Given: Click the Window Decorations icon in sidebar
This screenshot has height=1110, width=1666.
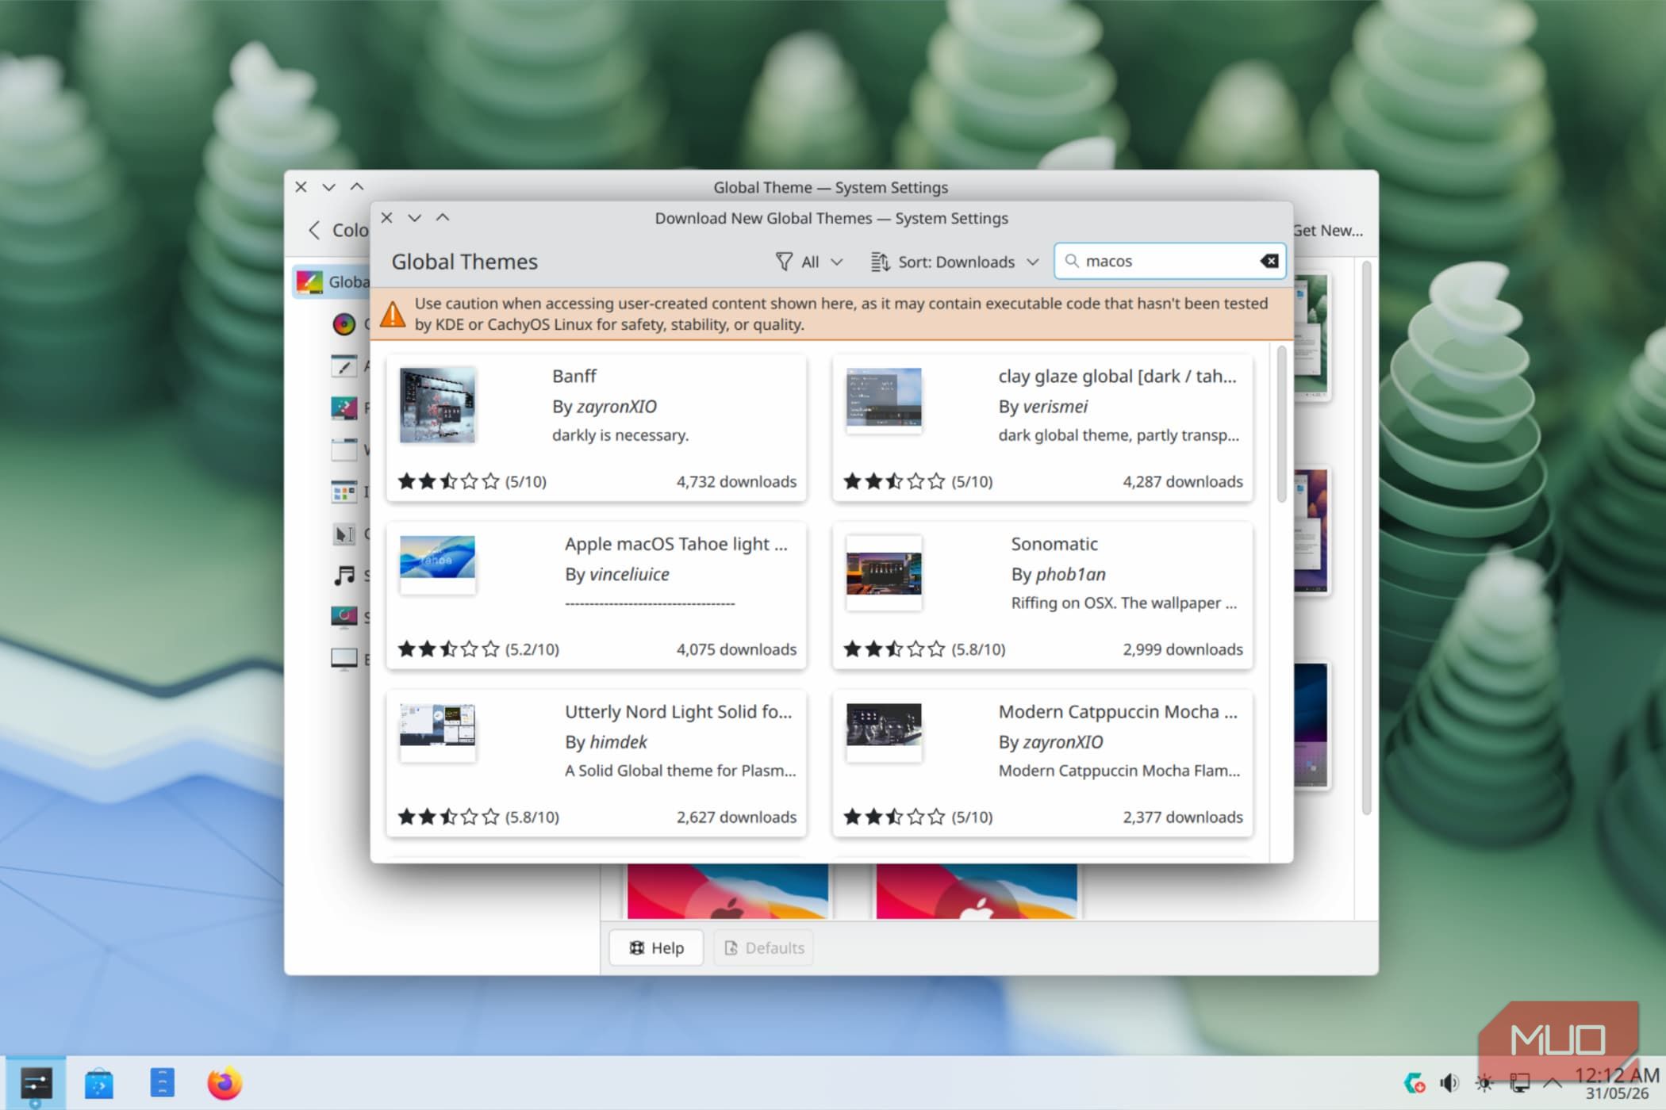Looking at the screenshot, I should (344, 450).
